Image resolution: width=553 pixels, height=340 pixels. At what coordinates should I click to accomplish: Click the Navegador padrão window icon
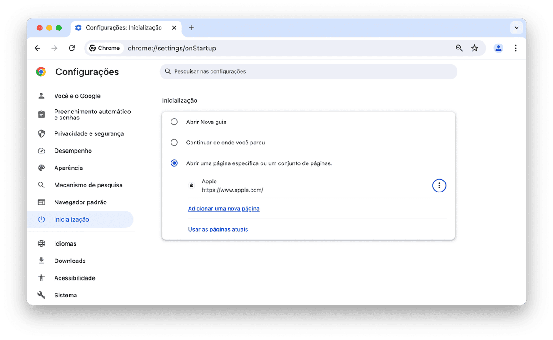(x=41, y=202)
